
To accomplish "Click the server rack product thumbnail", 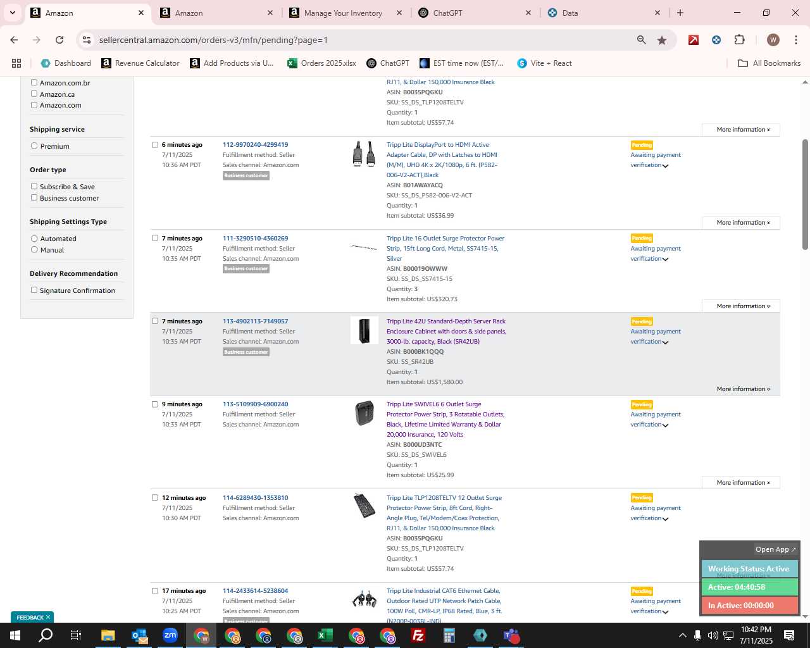I will pyautogui.click(x=364, y=330).
